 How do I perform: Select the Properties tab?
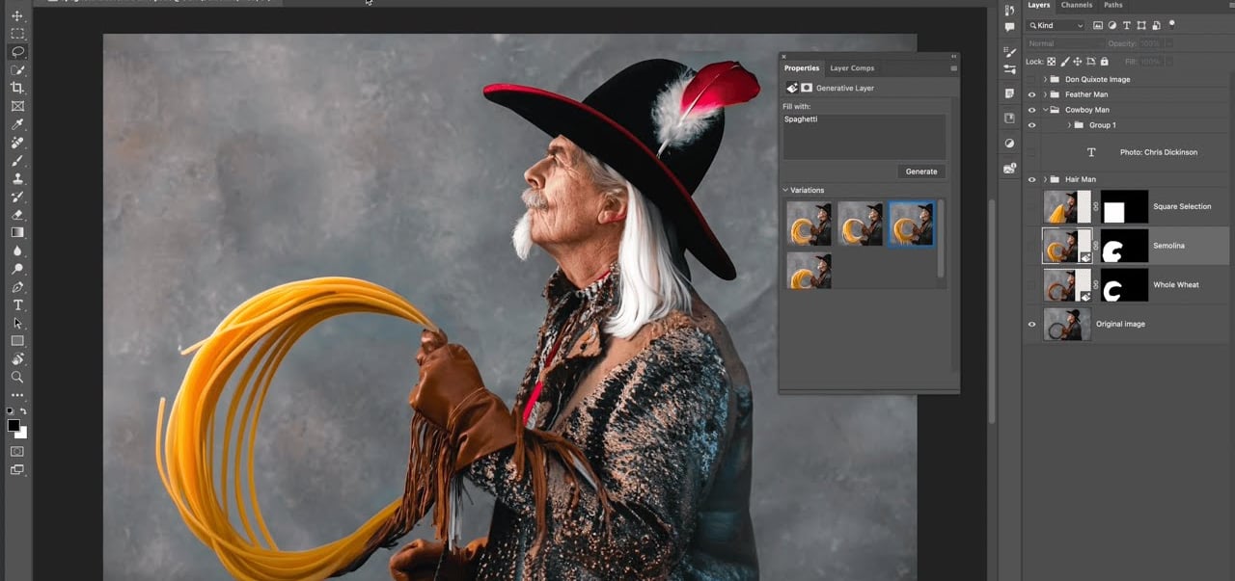[x=802, y=68]
